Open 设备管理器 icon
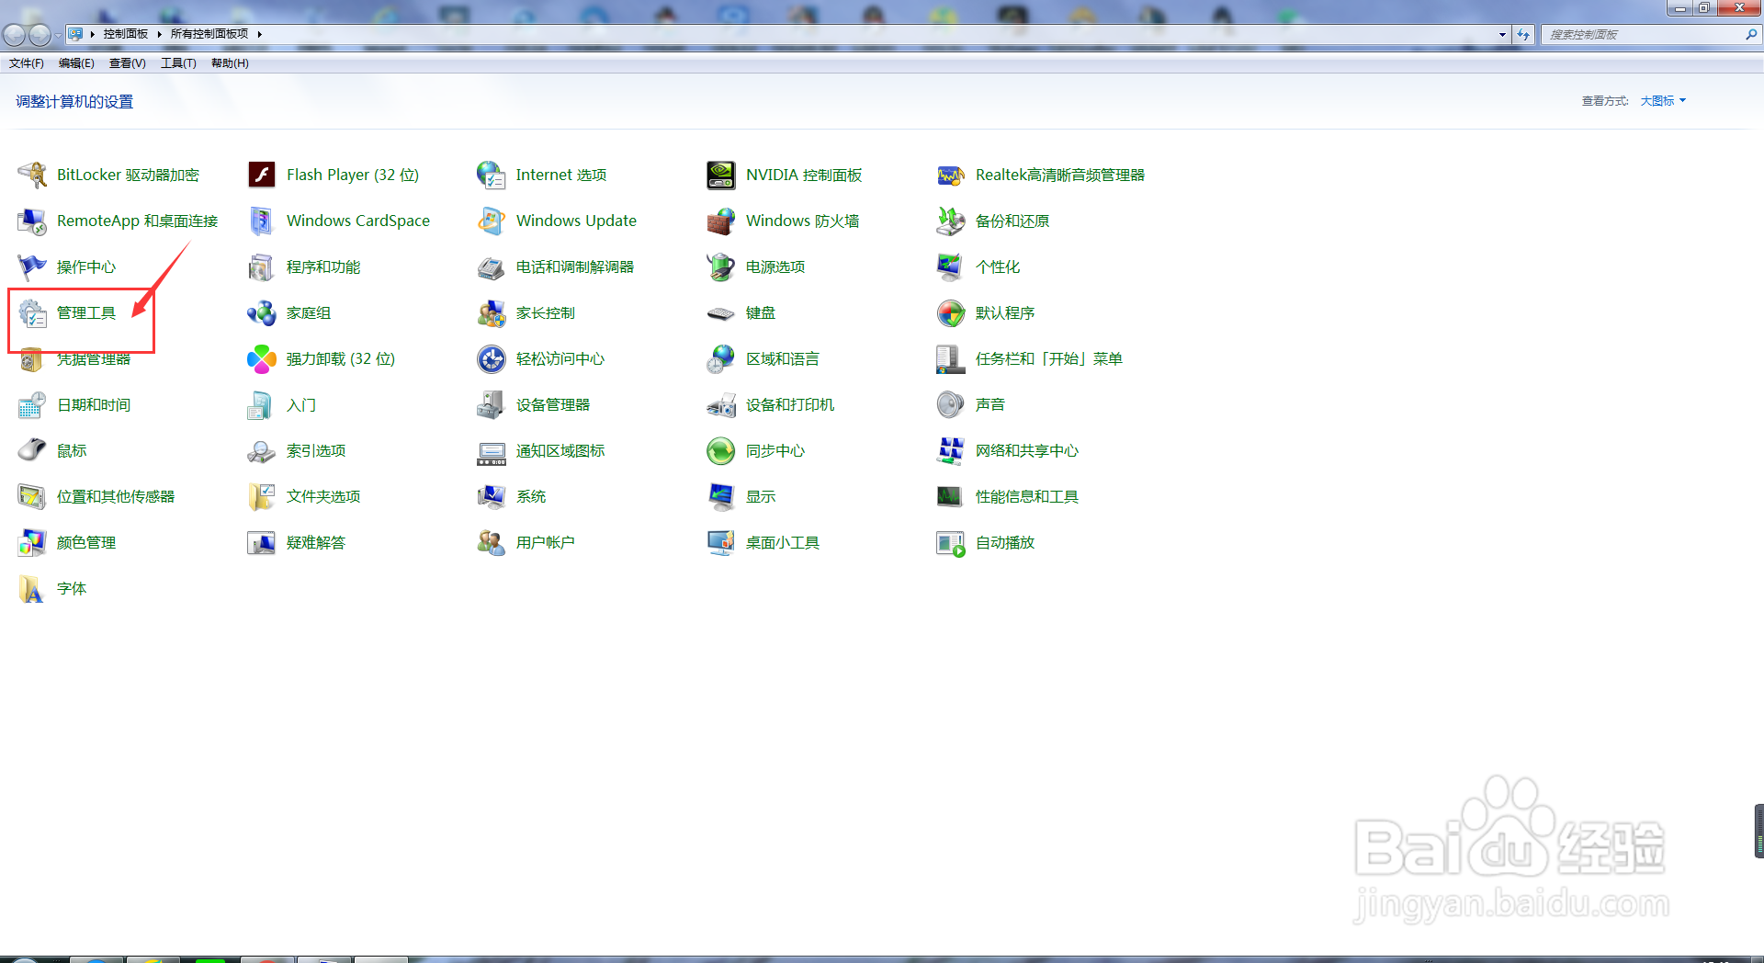The width and height of the screenshot is (1764, 963). [492, 404]
